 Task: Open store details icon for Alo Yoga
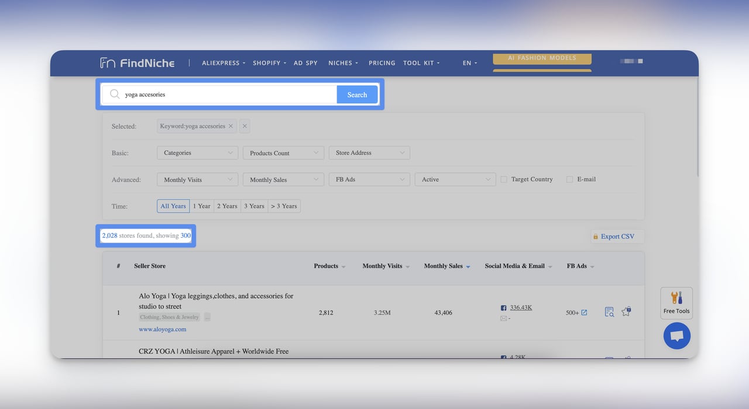pyautogui.click(x=609, y=312)
